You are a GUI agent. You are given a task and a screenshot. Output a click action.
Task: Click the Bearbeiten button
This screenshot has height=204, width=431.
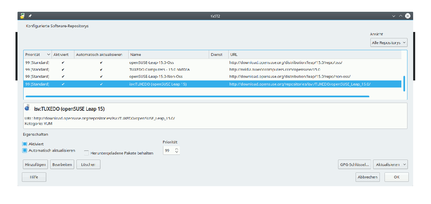62,165
